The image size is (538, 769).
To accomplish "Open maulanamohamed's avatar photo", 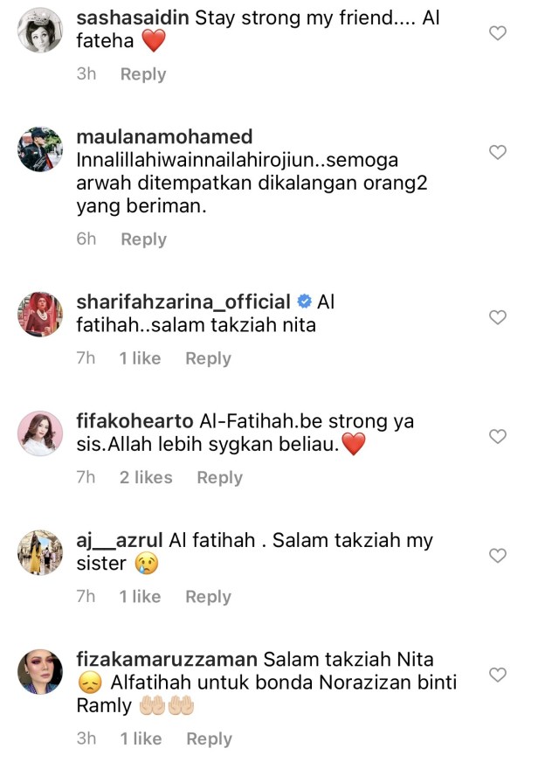I will (x=40, y=149).
